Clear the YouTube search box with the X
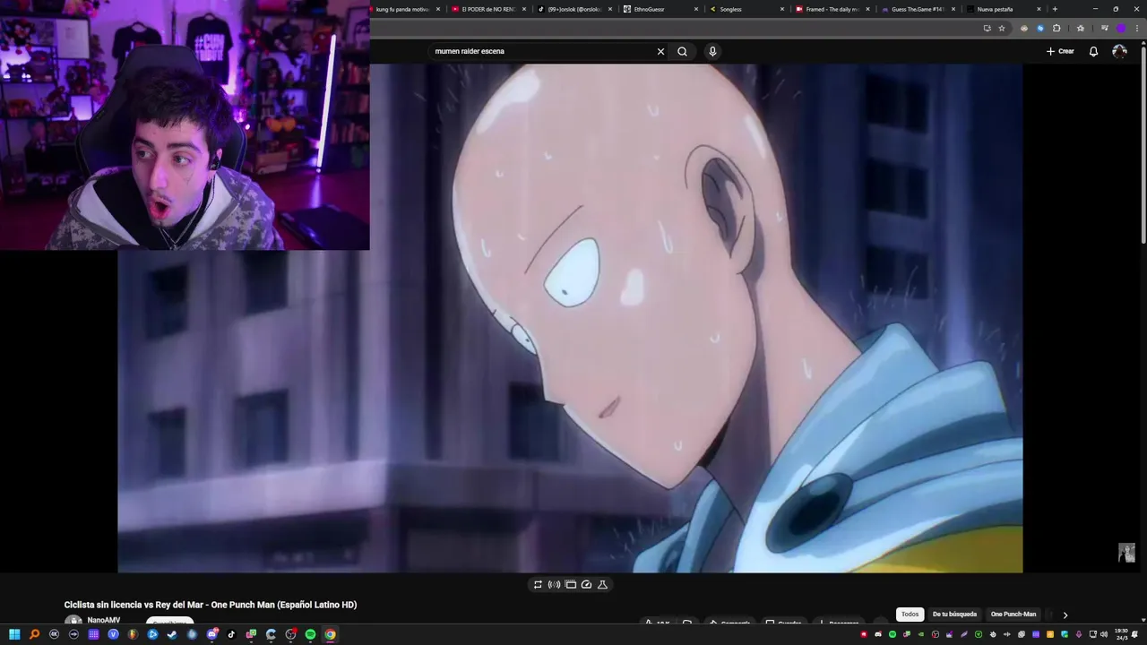 coord(660,51)
